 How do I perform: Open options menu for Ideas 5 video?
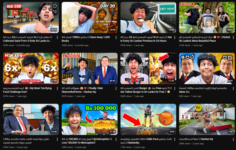click(233, 89)
